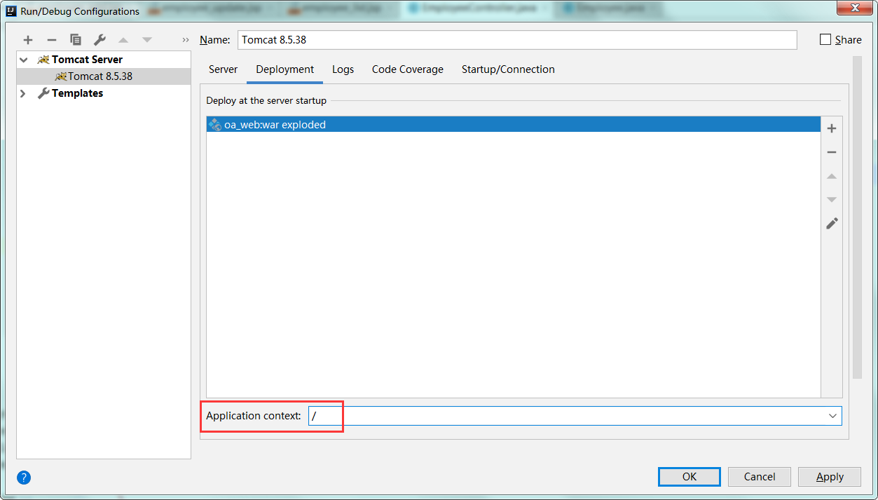
Task: Click the Tomcat Server group icon
Action: coord(43,60)
